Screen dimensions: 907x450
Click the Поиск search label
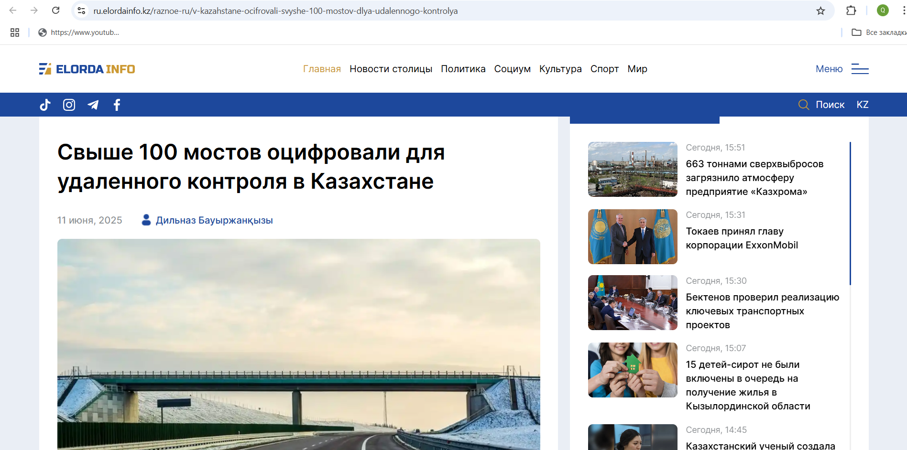click(830, 105)
